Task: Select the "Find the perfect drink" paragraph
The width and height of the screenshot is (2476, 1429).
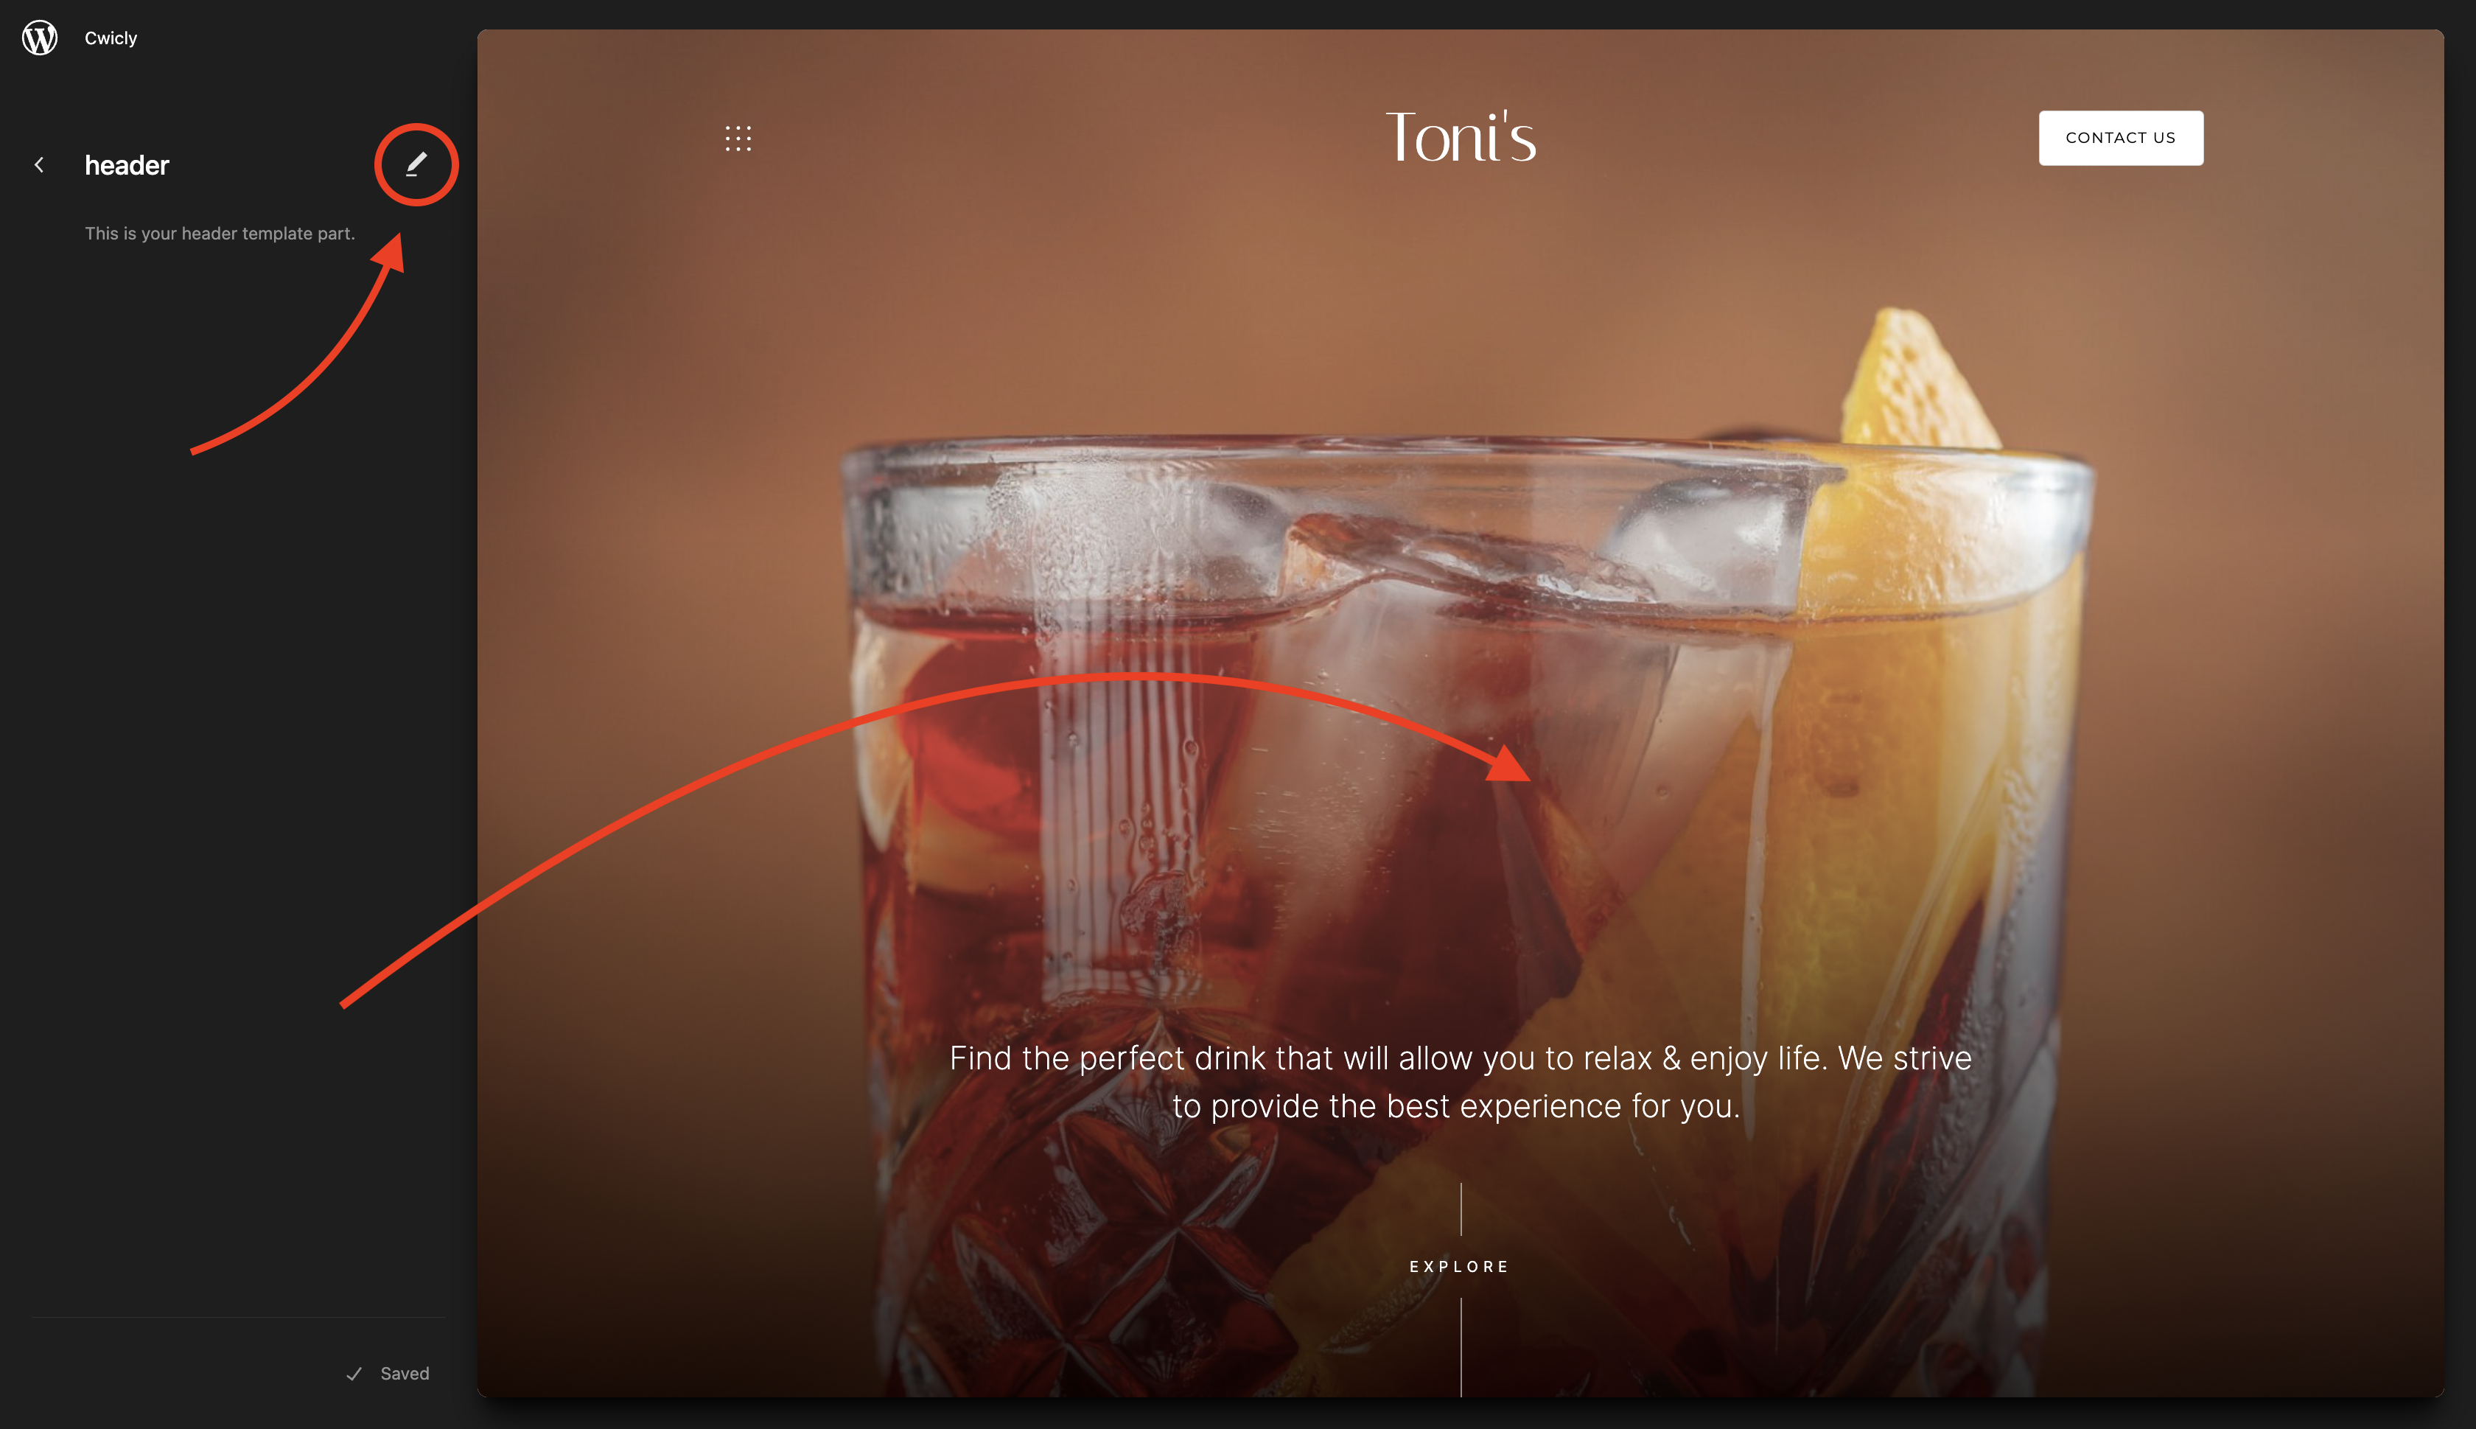Action: pos(1461,1082)
